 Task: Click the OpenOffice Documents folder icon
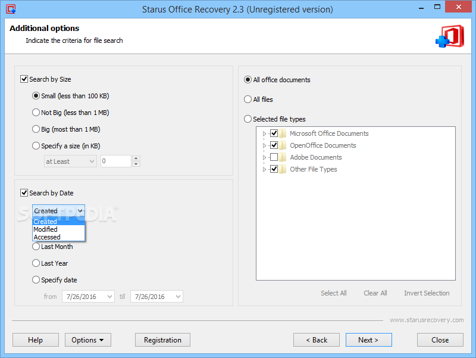pos(282,145)
